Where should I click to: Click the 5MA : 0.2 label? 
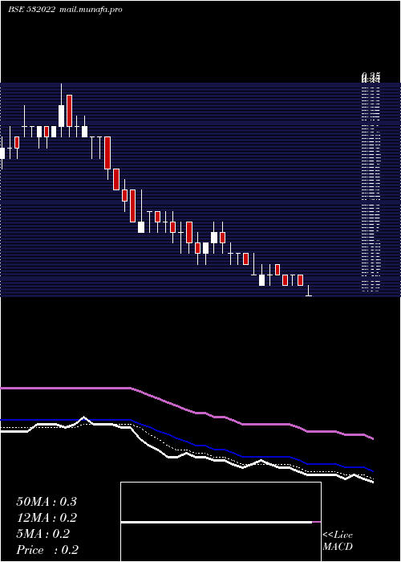point(43,534)
